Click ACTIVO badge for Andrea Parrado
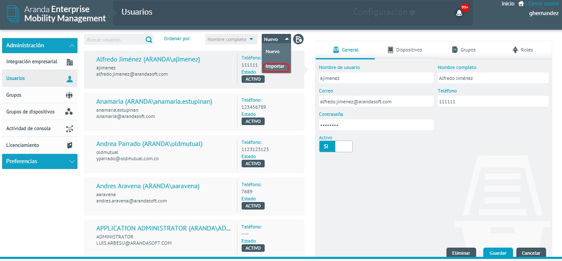Viewport: 562px width, 261px height. pyautogui.click(x=253, y=164)
